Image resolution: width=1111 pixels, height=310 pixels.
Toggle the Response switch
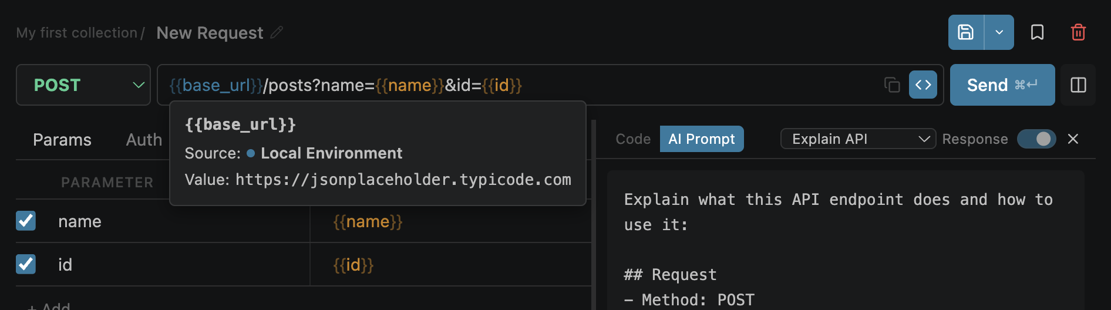tap(1036, 139)
